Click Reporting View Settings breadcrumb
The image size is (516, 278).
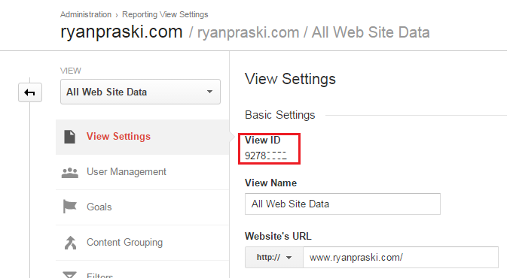pos(165,14)
